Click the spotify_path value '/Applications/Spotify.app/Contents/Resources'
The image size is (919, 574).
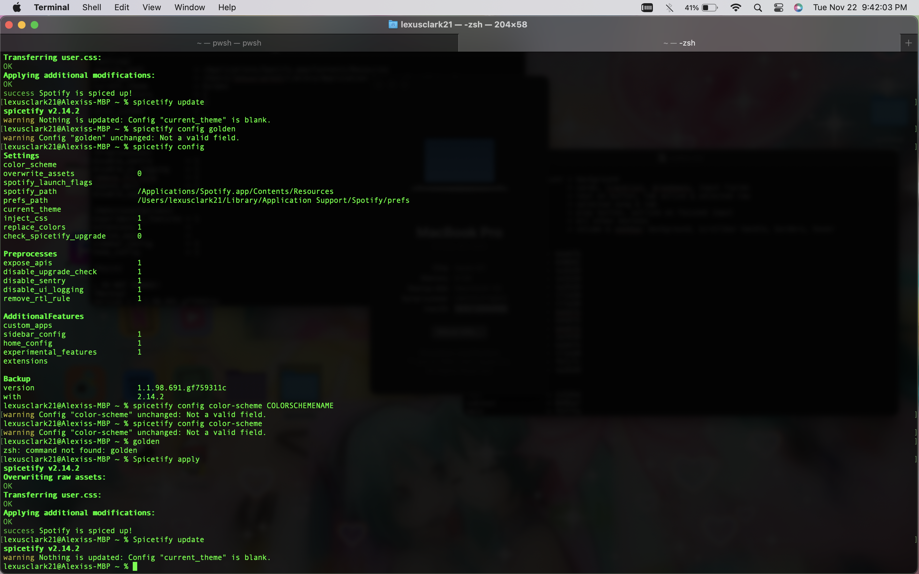point(235,191)
